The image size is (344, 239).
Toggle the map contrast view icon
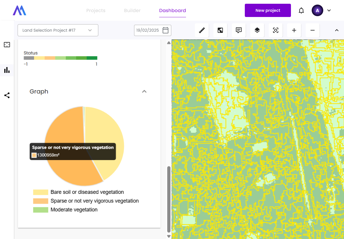pyautogui.click(x=220, y=30)
